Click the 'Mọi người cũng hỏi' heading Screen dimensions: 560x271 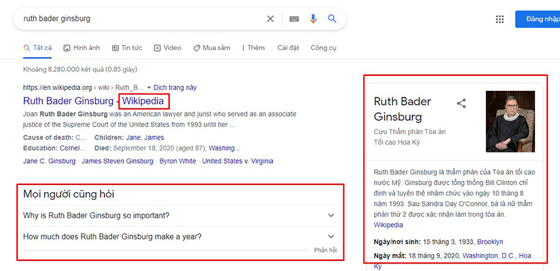(x=69, y=194)
